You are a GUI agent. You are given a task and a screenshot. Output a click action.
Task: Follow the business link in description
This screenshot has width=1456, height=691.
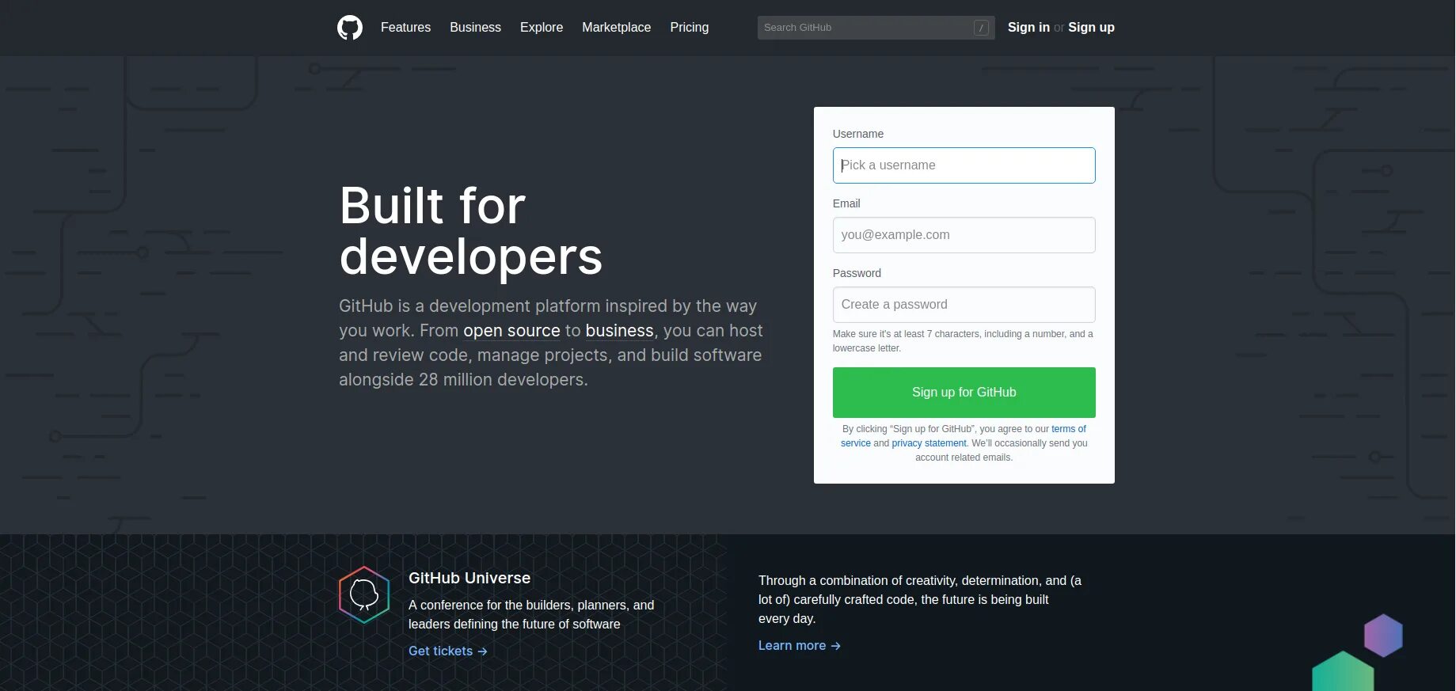619,331
